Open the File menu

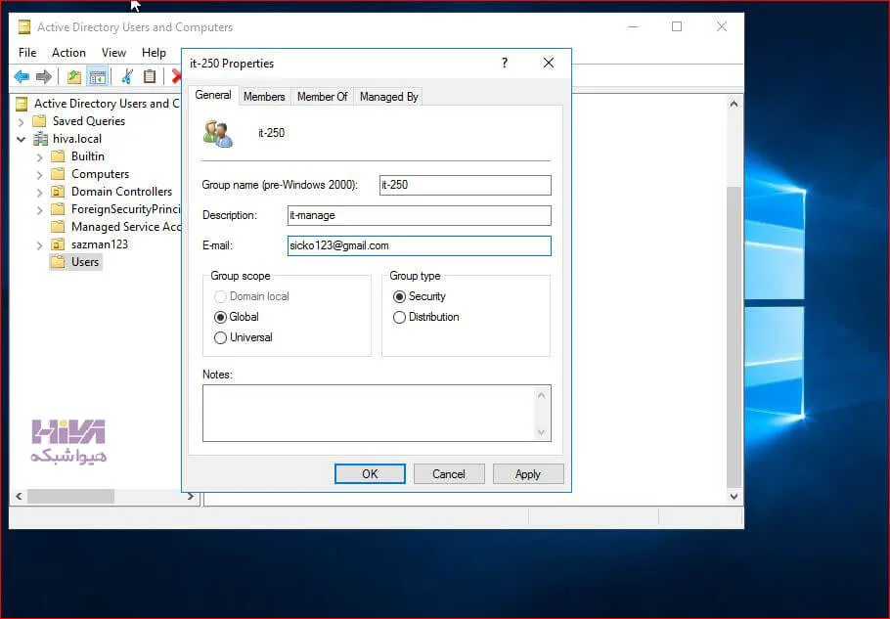coord(27,52)
